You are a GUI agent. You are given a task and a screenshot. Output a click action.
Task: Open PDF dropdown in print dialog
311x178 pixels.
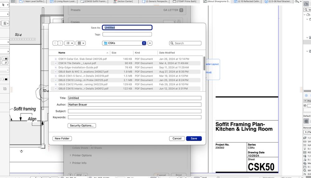click(81, 175)
